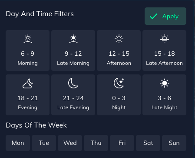Image resolution: width=195 pixels, height=158 pixels.
Task: Click the moon with stars Night icon
Action: click(x=119, y=83)
